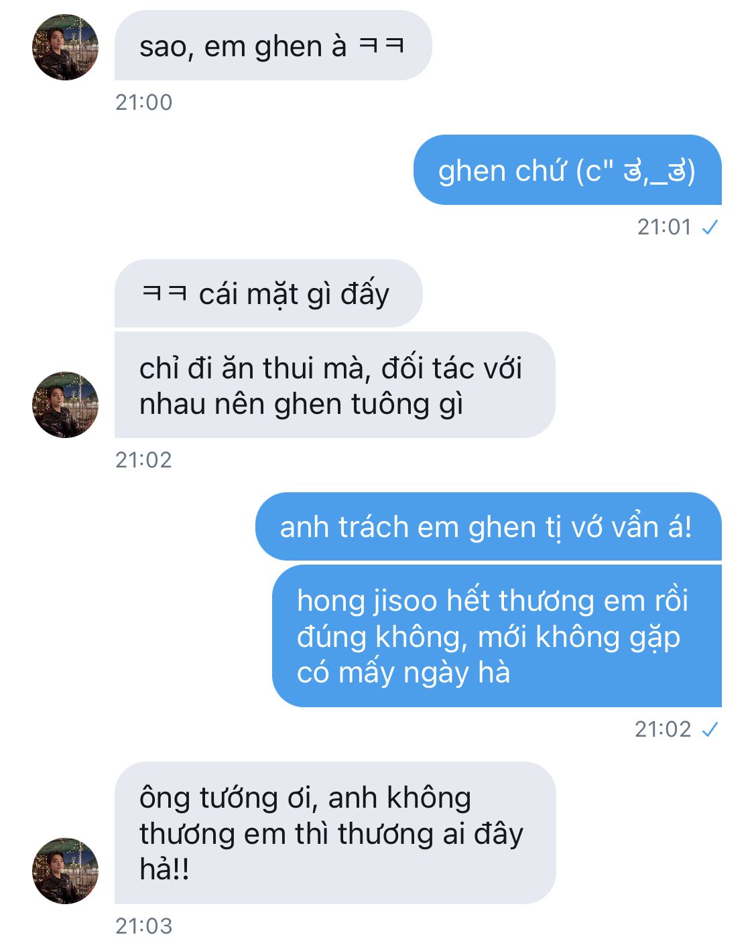Select message 'ông tướng ơi, anh không thương em'
Screen dimensions: 754x947
pos(335,832)
